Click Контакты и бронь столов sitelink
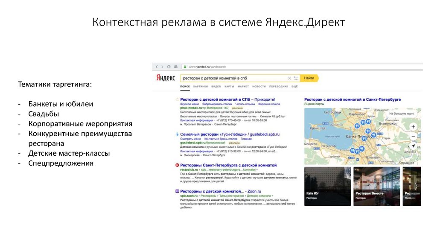The width and height of the screenshot is (437, 245). coord(221,139)
